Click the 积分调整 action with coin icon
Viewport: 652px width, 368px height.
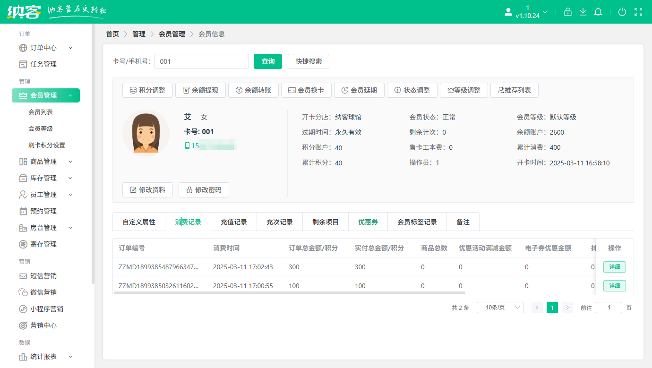coord(147,90)
